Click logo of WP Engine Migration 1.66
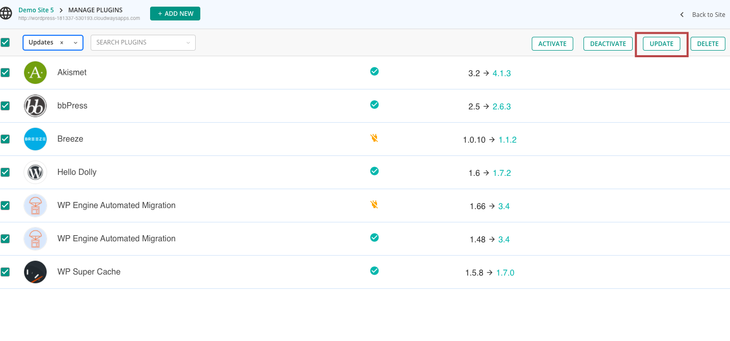Image resolution: width=730 pixels, height=341 pixels. [35, 206]
